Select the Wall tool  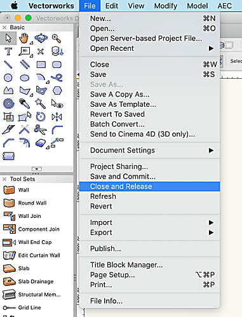[x=16, y=190]
